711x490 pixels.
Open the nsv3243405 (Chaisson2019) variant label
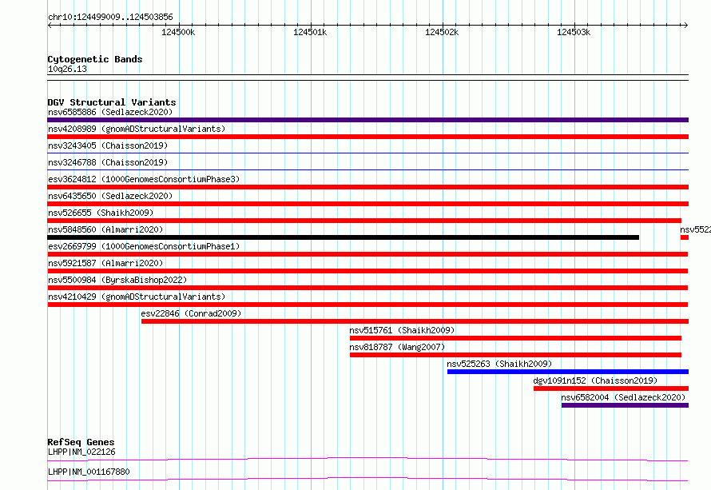[108, 145]
